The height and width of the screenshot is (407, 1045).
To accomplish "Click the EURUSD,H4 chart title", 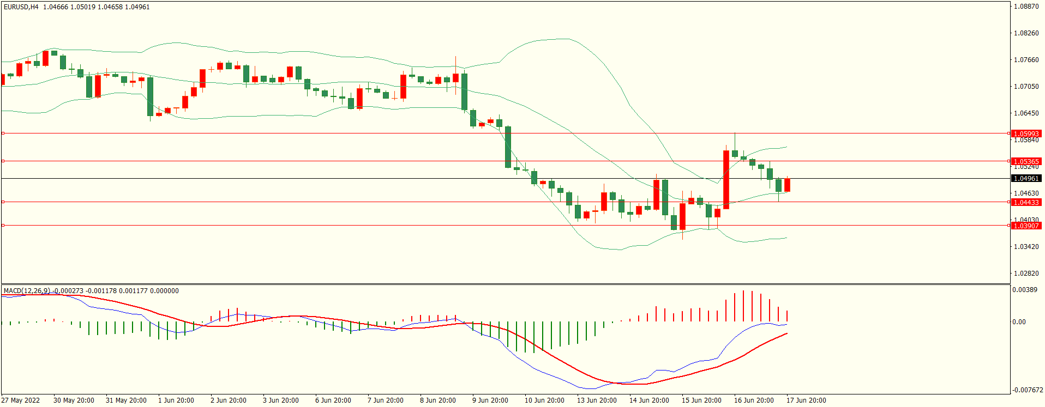I will point(21,7).
